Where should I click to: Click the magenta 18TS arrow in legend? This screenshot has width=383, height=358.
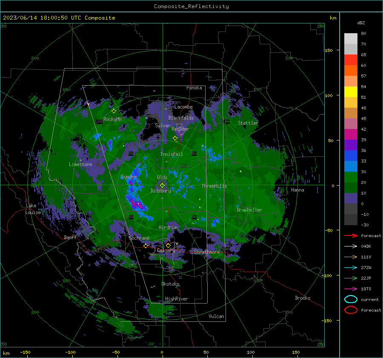click(x=351, y=289)
